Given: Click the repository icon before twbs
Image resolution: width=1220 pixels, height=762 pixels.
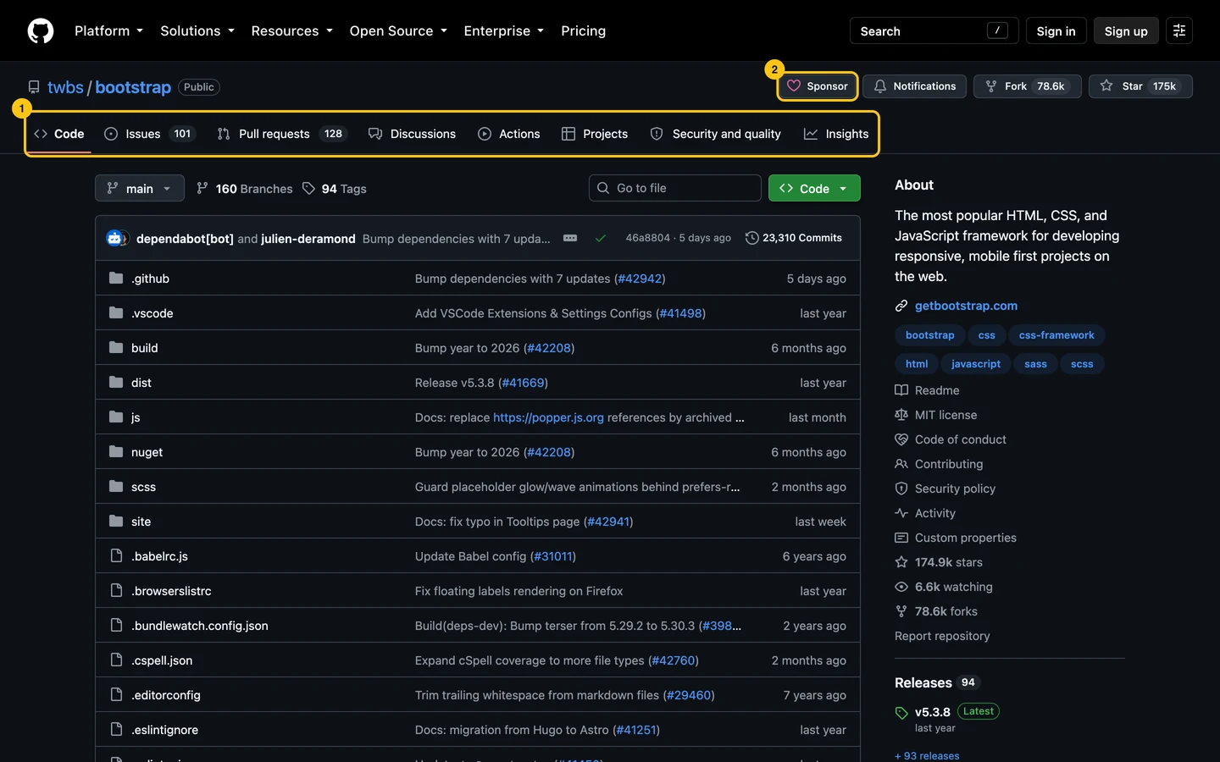Looking at the screenshot, I should (x=34, y=87).
